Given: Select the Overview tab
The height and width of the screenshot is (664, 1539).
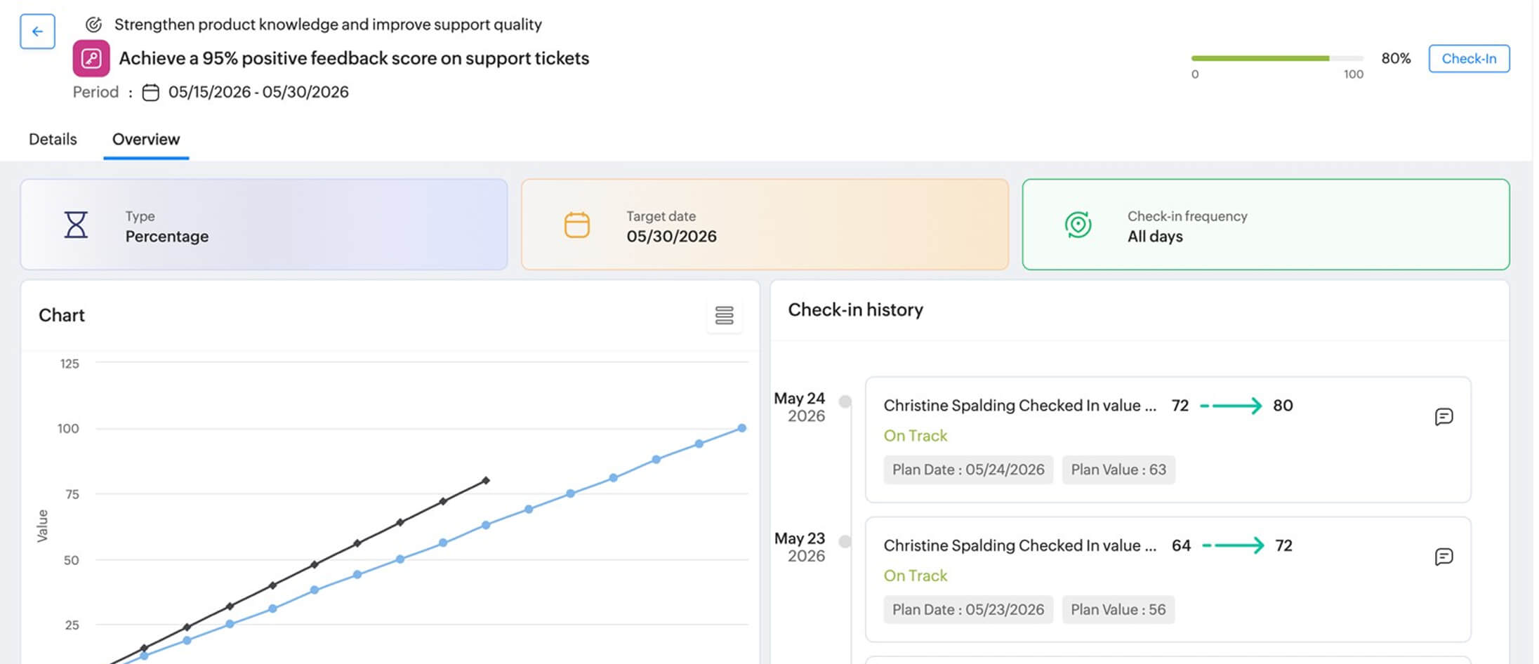Looking at the screenshot, I should click(x=146, y=139).
